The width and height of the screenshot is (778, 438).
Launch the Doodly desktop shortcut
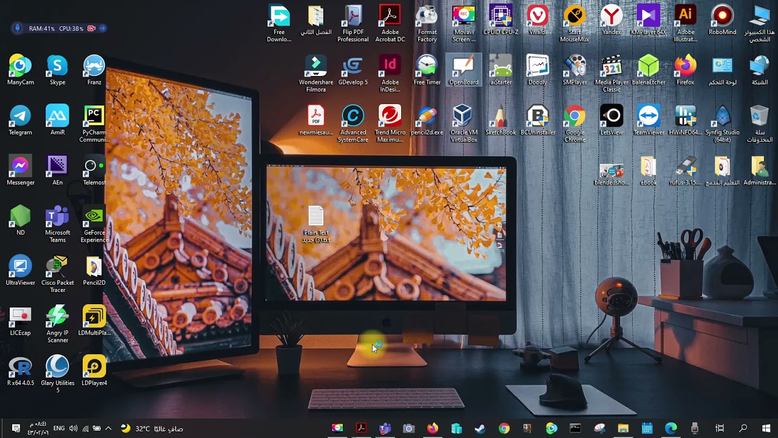(x=537, y=71)
